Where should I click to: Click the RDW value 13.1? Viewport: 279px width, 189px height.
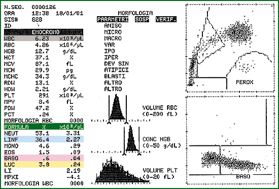pos(42,83)
